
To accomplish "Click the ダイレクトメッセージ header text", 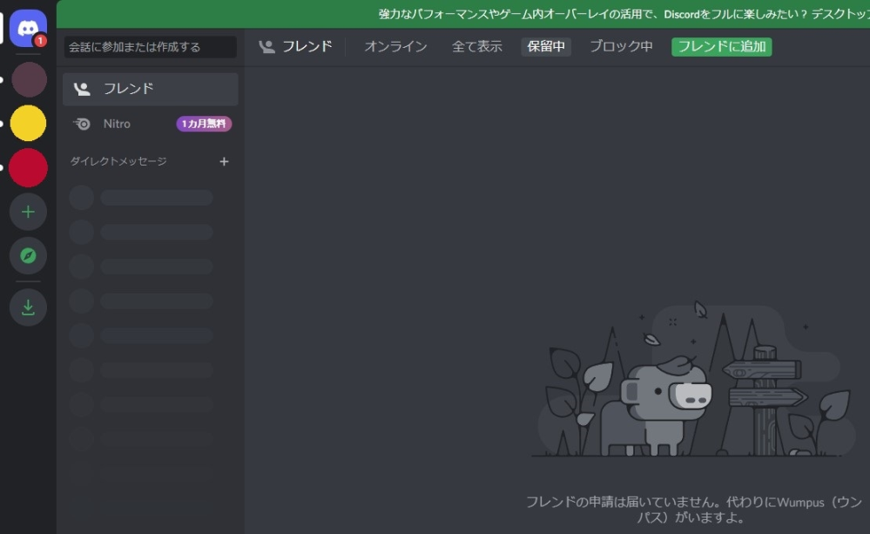I will coord(118,161).
